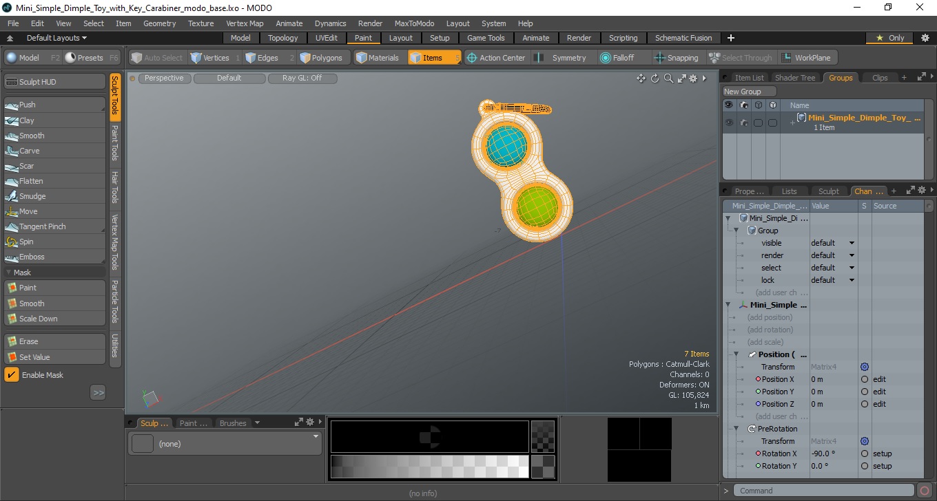Select the Flatten tool

point(55,181)
